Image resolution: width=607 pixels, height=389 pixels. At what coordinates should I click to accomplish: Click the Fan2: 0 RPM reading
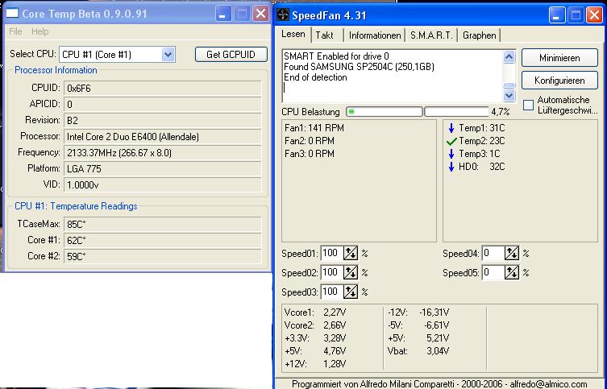coord(310,141)
